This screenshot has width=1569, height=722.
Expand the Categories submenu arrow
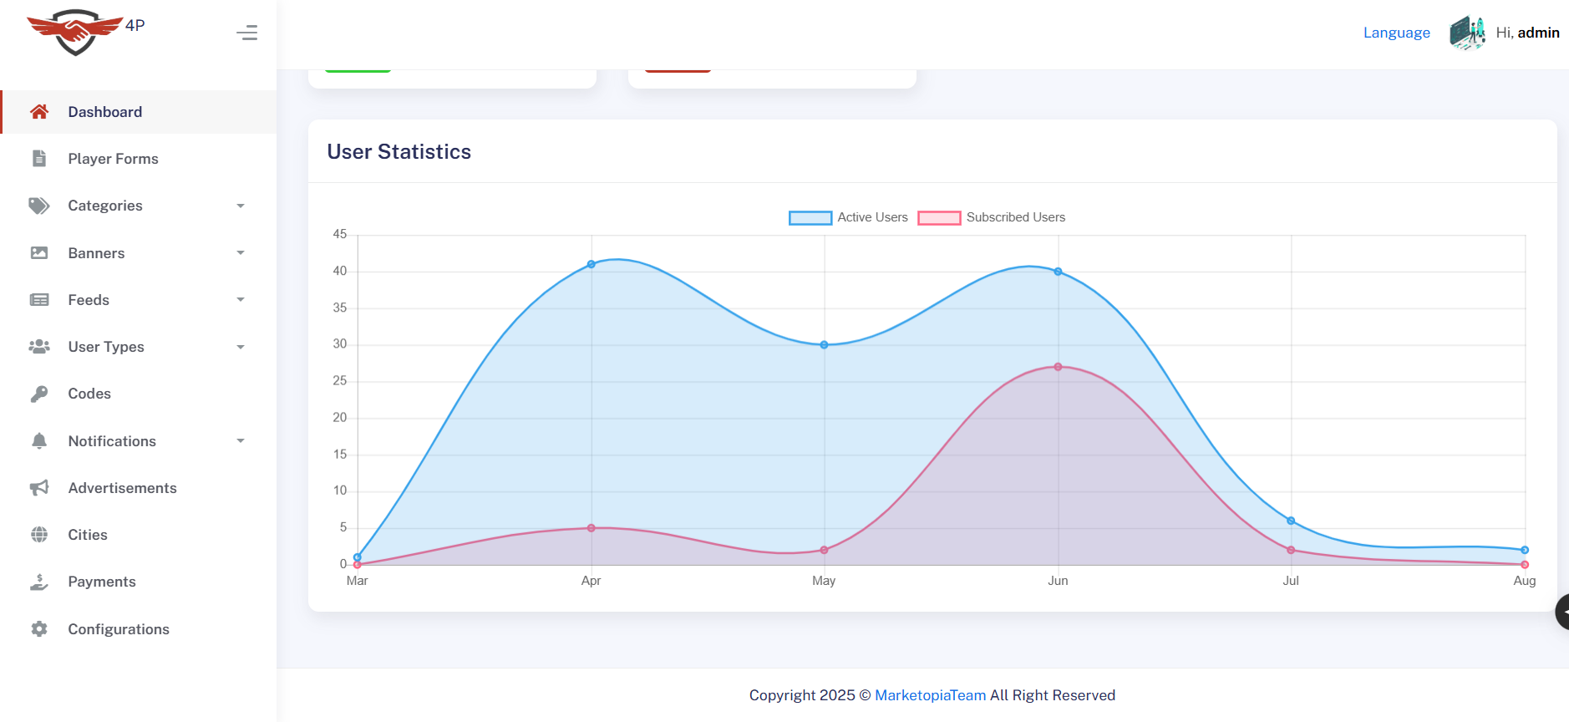click(x=241, y=206)
